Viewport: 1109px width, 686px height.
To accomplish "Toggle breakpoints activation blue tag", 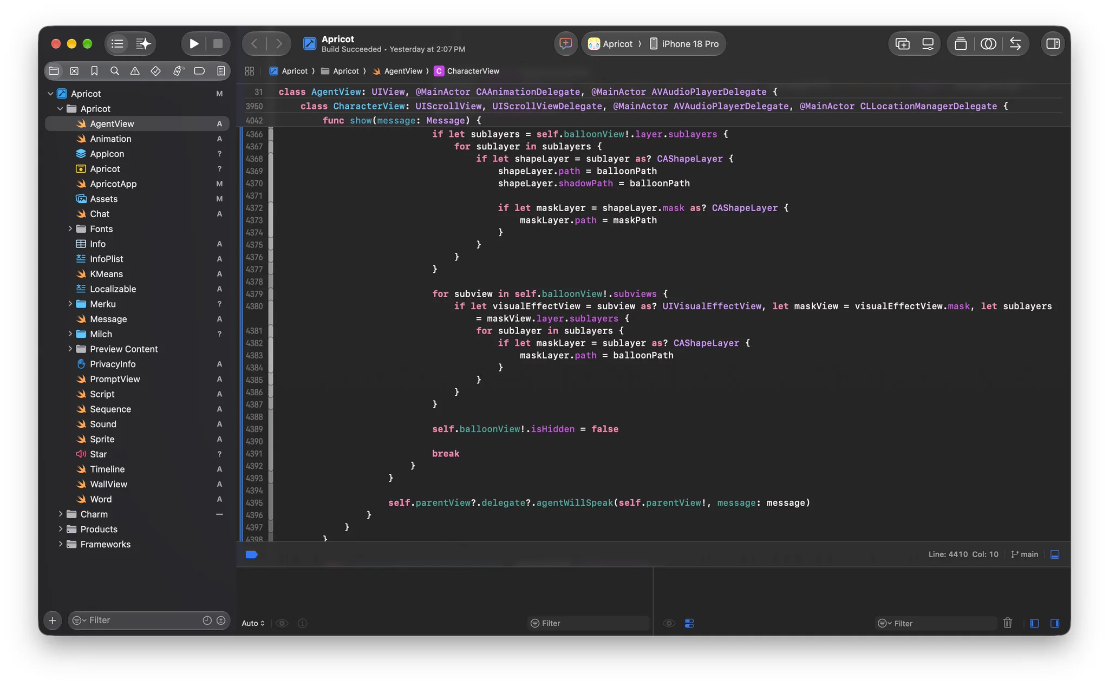I will (251, 554).
